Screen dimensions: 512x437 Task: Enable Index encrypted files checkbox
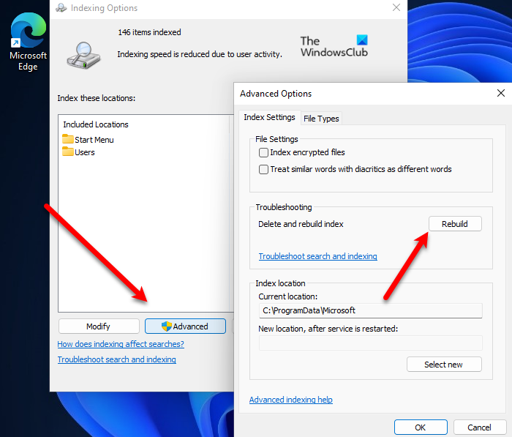[263, 153]
